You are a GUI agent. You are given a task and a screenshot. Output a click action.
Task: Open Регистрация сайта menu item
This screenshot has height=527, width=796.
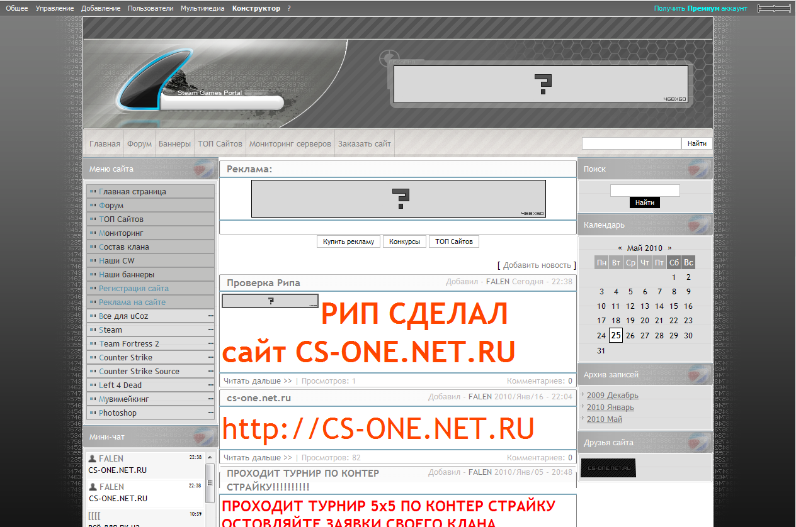[151, 288]
